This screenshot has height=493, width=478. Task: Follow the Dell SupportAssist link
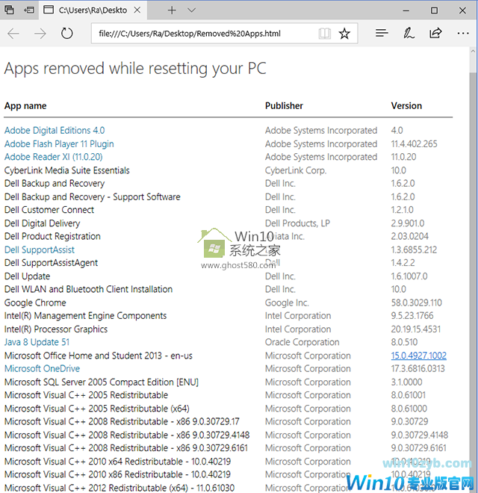(x=40, y=249)
